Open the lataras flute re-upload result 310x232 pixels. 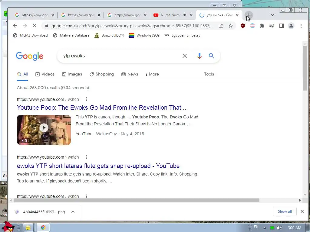click(98, 166)
